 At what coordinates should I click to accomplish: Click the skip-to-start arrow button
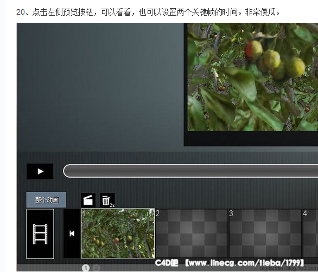72,234
